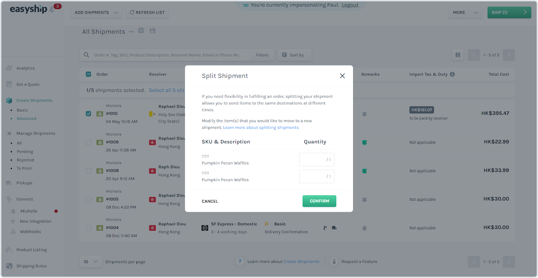Select Basic under Create Shipments
Image resolution: width=538 pixels, height=278 pixels.
coord(22,110)
